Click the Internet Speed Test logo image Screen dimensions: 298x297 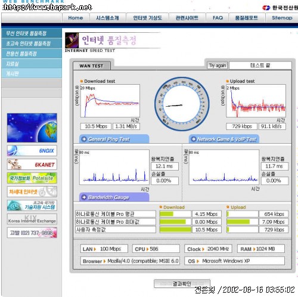tap(72, 41)
